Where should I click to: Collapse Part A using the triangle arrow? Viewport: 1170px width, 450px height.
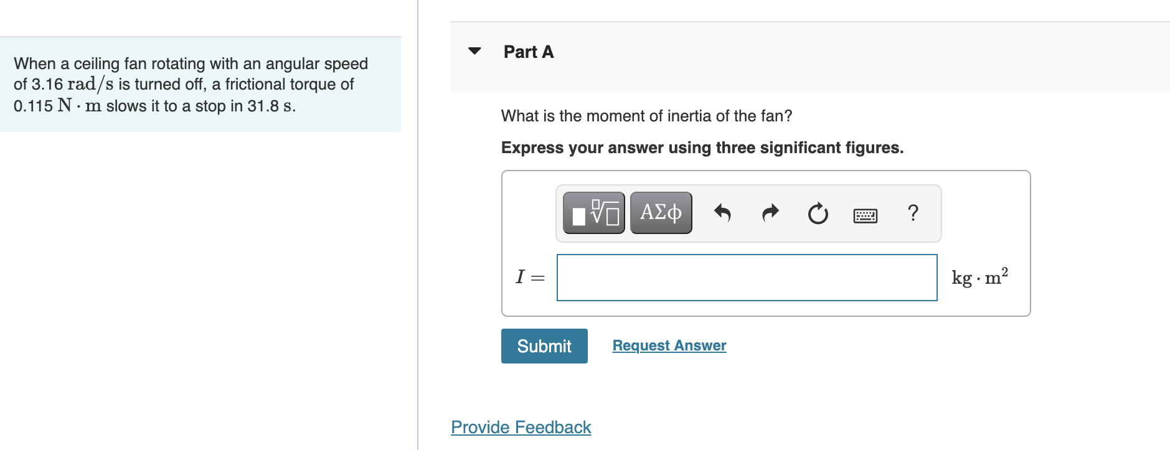click(x=474, y=51)
